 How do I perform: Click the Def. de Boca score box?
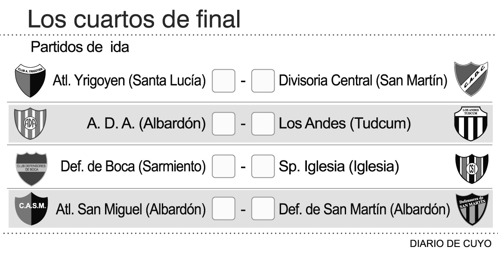(x=223, y=167)
